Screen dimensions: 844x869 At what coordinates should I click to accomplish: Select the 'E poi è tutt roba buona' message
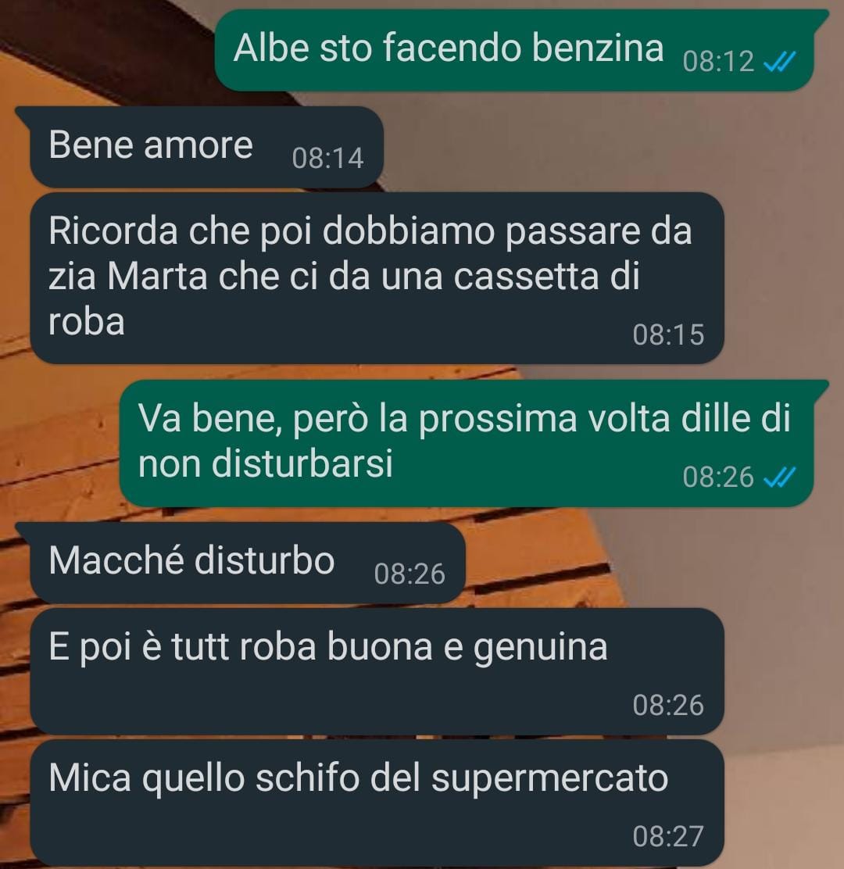coord(377,672)
